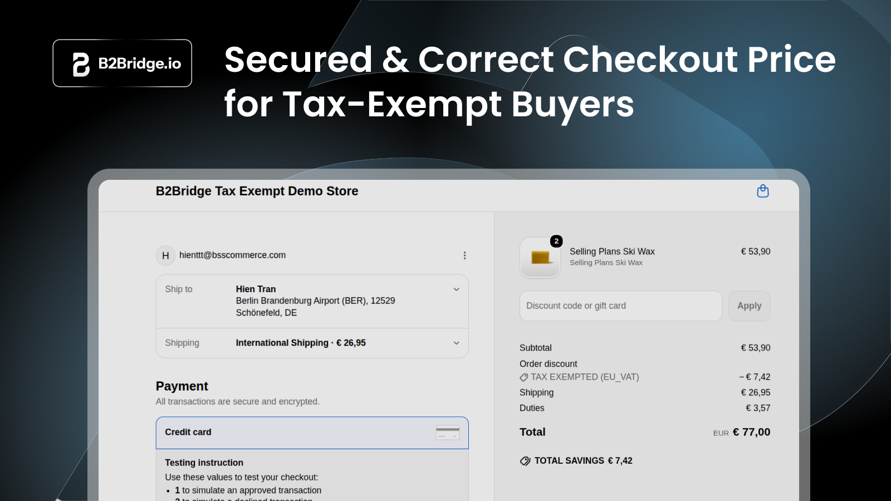Click the email hienttt@bsscommerce.com
The width and height of the screenshot is (891, 501).
click(x=232, y=255)
